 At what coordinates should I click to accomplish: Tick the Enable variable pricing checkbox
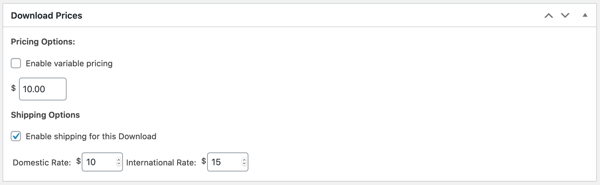(16, 63)
